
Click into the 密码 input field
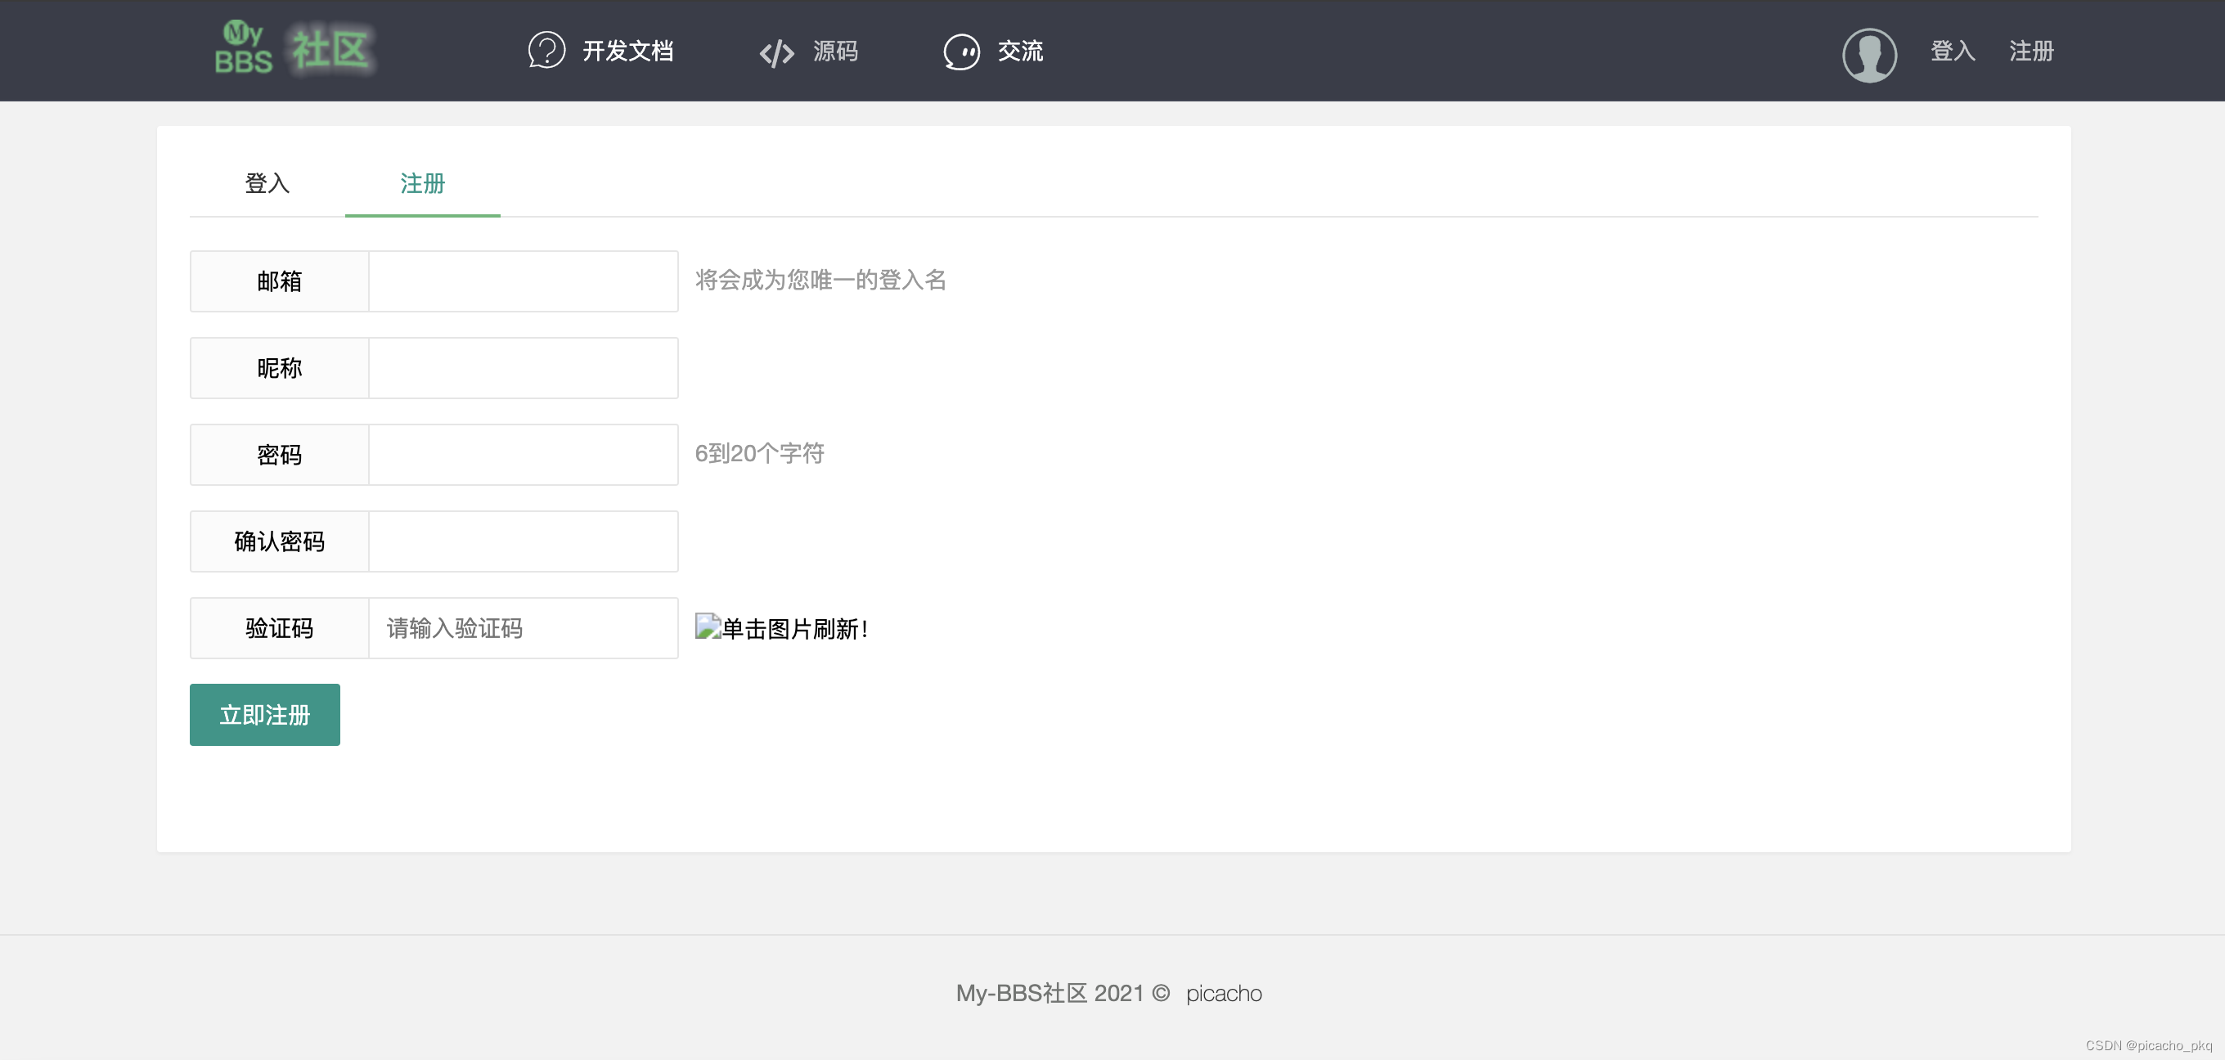[523, 455]
